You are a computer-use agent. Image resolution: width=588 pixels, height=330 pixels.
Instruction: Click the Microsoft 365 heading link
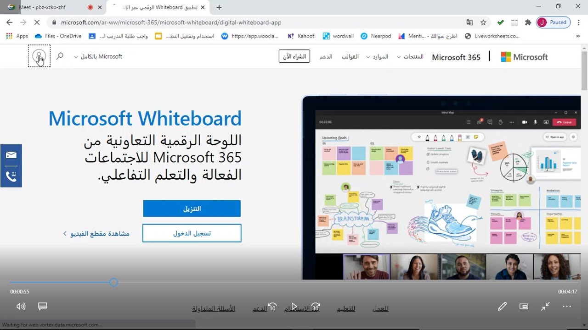click(456, 57)
